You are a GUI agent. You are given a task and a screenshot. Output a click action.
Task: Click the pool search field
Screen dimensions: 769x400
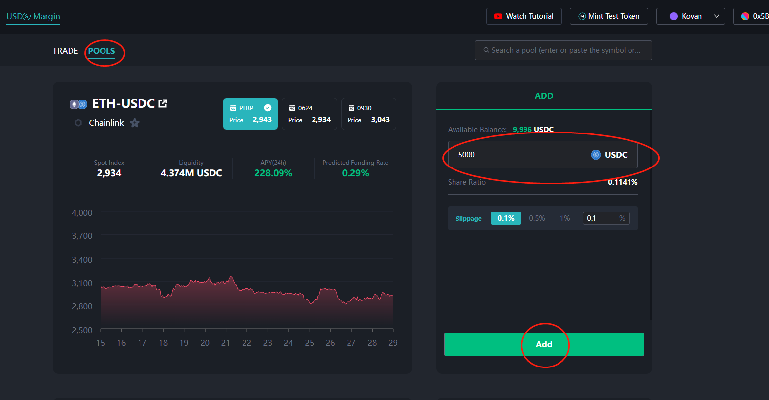[x=563, y=50]
